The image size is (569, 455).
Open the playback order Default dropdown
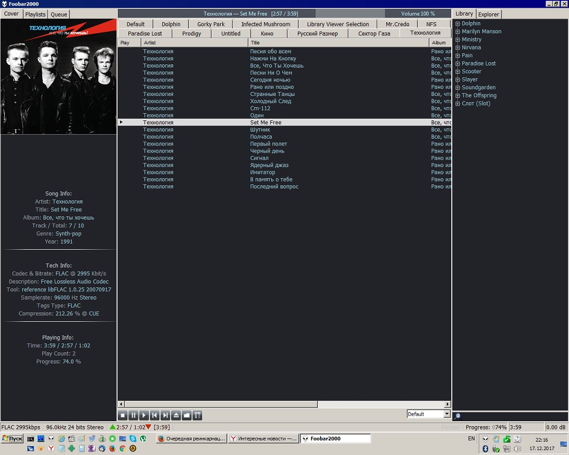coord(447,414)
